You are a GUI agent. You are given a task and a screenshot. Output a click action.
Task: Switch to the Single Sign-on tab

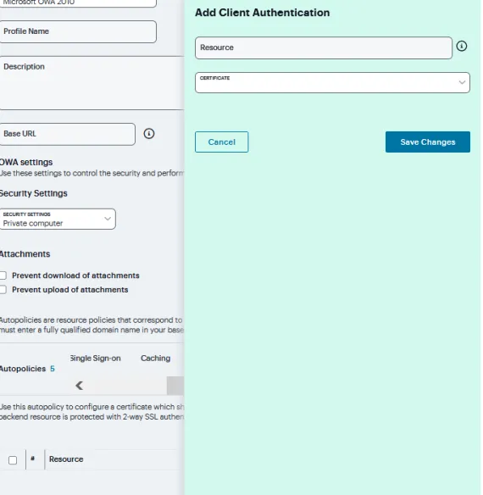click(x=96, y=359)
